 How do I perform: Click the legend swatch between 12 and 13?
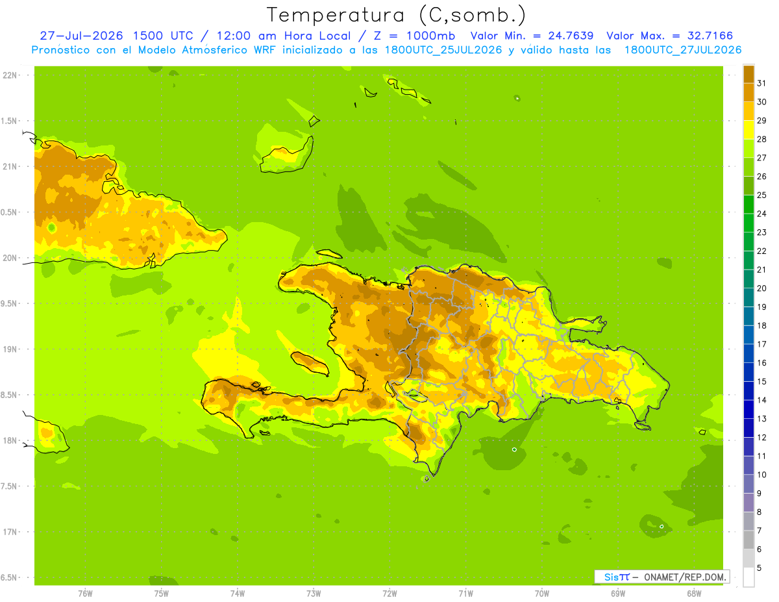[x=748, y=427]
